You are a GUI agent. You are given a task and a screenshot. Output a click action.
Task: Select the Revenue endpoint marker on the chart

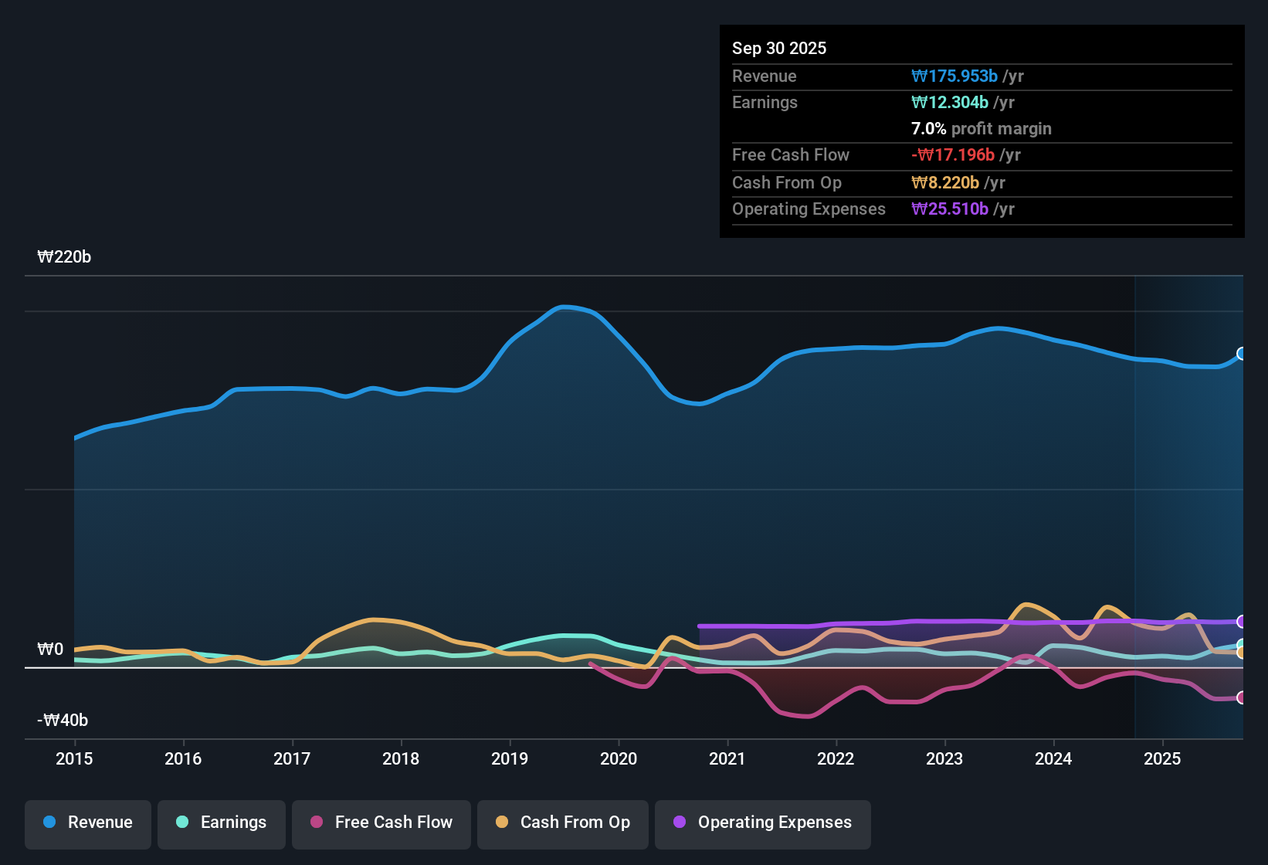coord(1242,354)
